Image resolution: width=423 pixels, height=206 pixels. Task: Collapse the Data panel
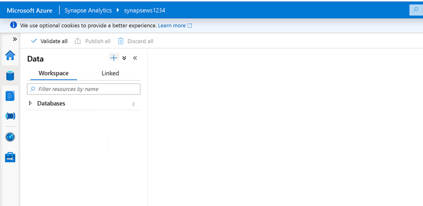pyautogui.click(x=135, y=58)
